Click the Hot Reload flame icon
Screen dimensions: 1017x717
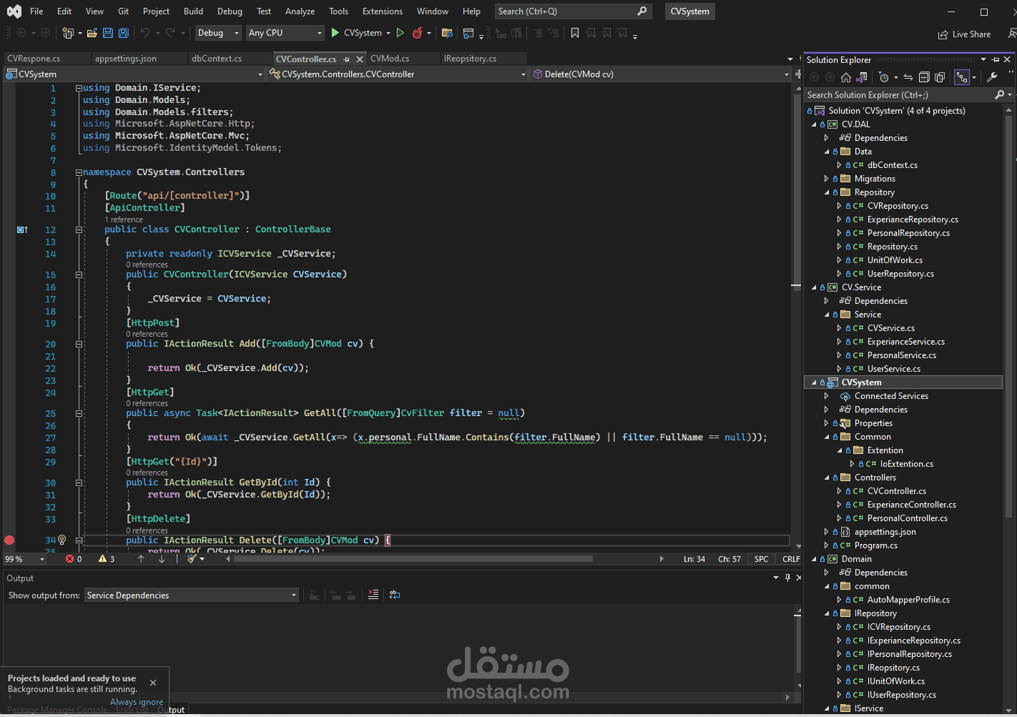418,33
